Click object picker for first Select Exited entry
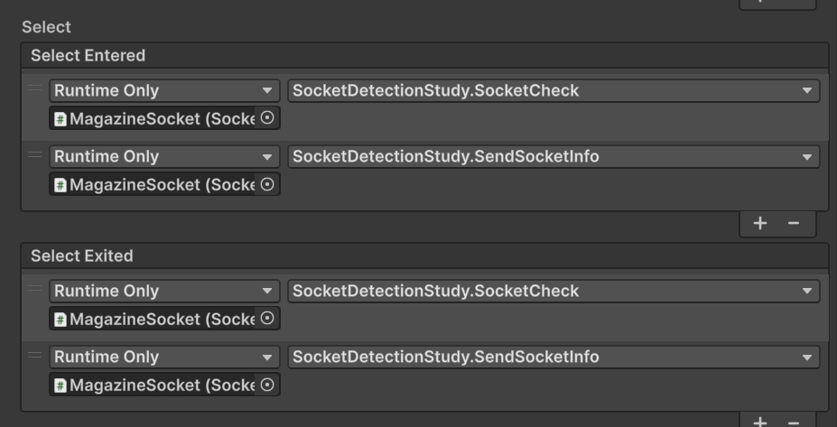837x427 pixels. pos(267,319)
